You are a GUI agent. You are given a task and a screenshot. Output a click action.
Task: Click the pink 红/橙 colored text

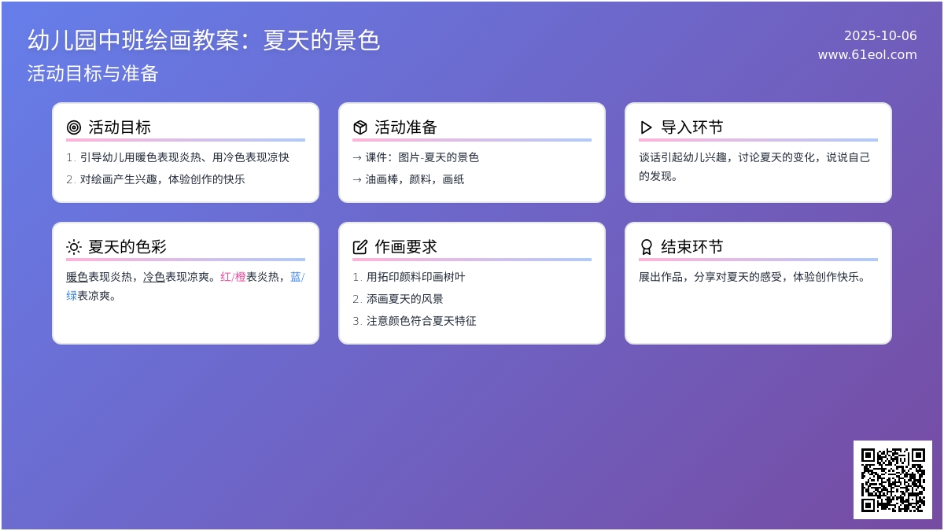(233, 277)
